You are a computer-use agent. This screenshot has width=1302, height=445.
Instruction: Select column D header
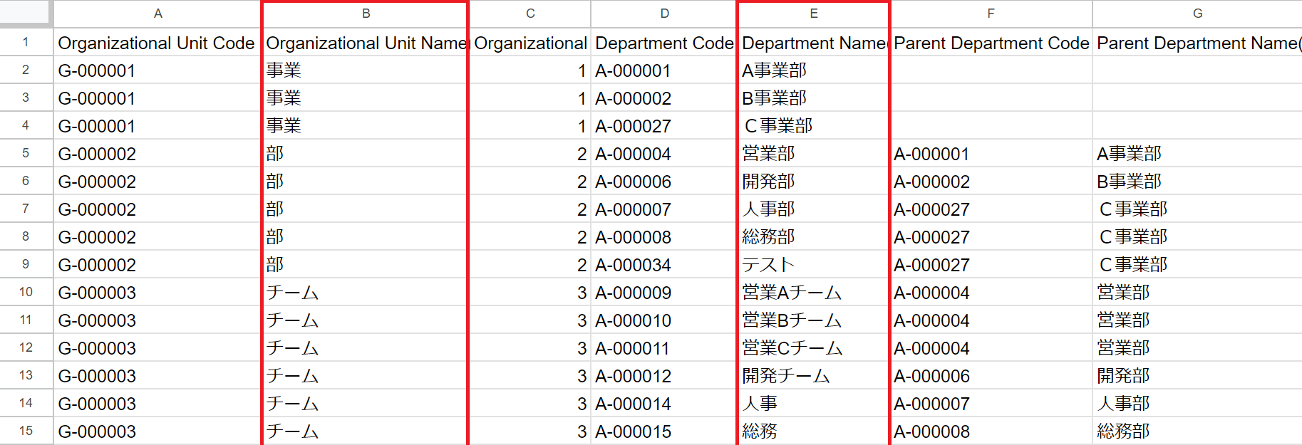[x=664, y=14]
